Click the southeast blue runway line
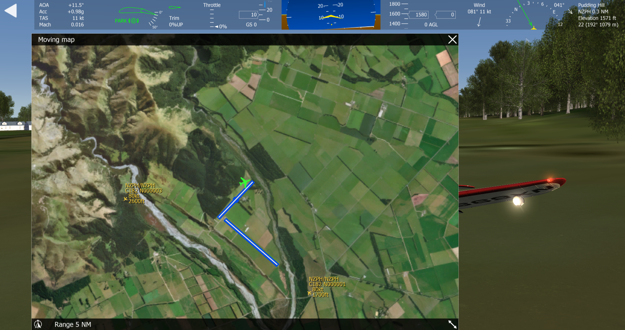This screenshot has width=625, height=330. [x=251, y=242]
